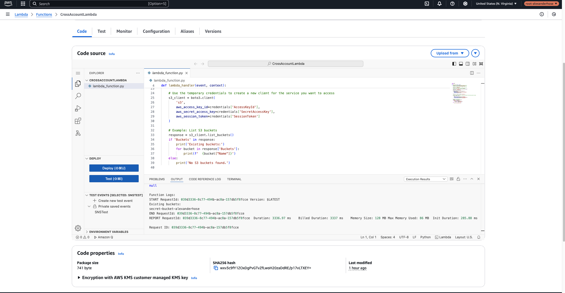
Task: Select the Amazon Q icon in status bar
Action: point(96,237)
